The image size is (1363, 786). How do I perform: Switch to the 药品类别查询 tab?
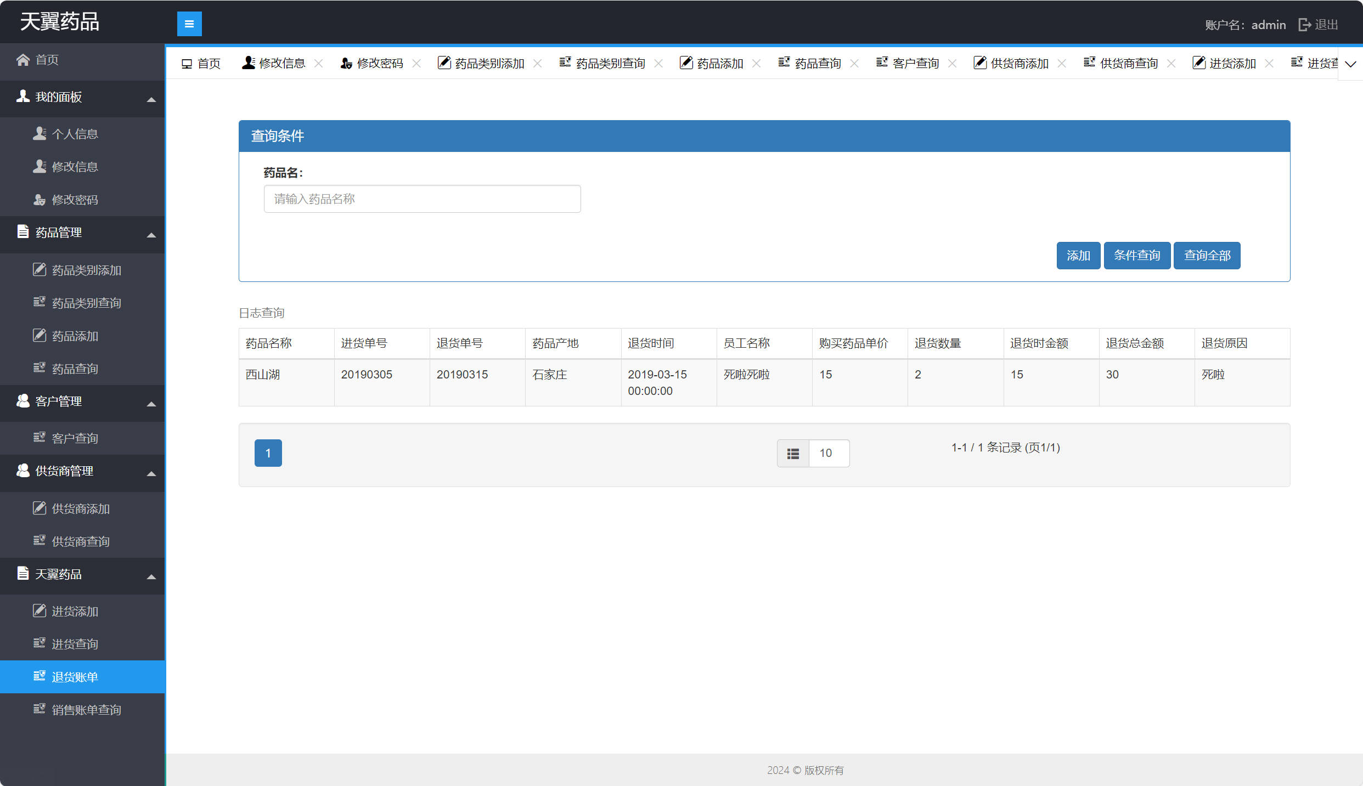coord(609,64)
